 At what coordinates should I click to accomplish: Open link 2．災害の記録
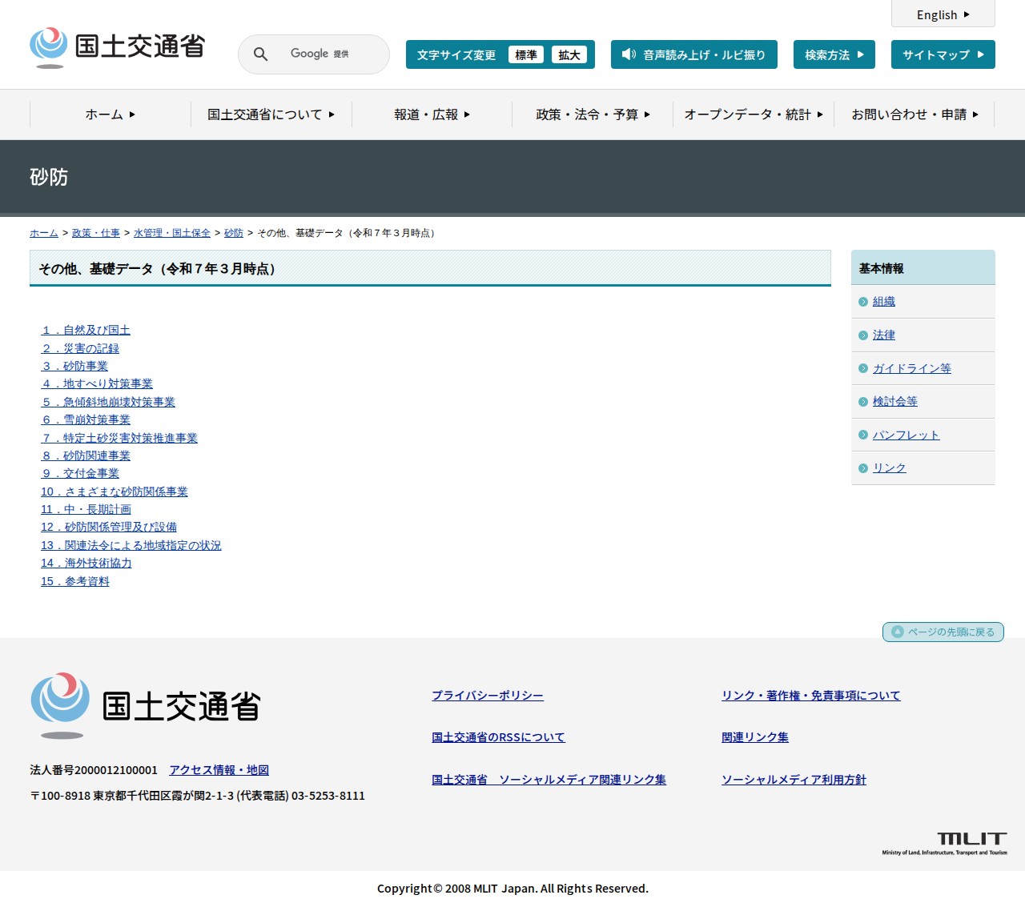coord(80,348)
